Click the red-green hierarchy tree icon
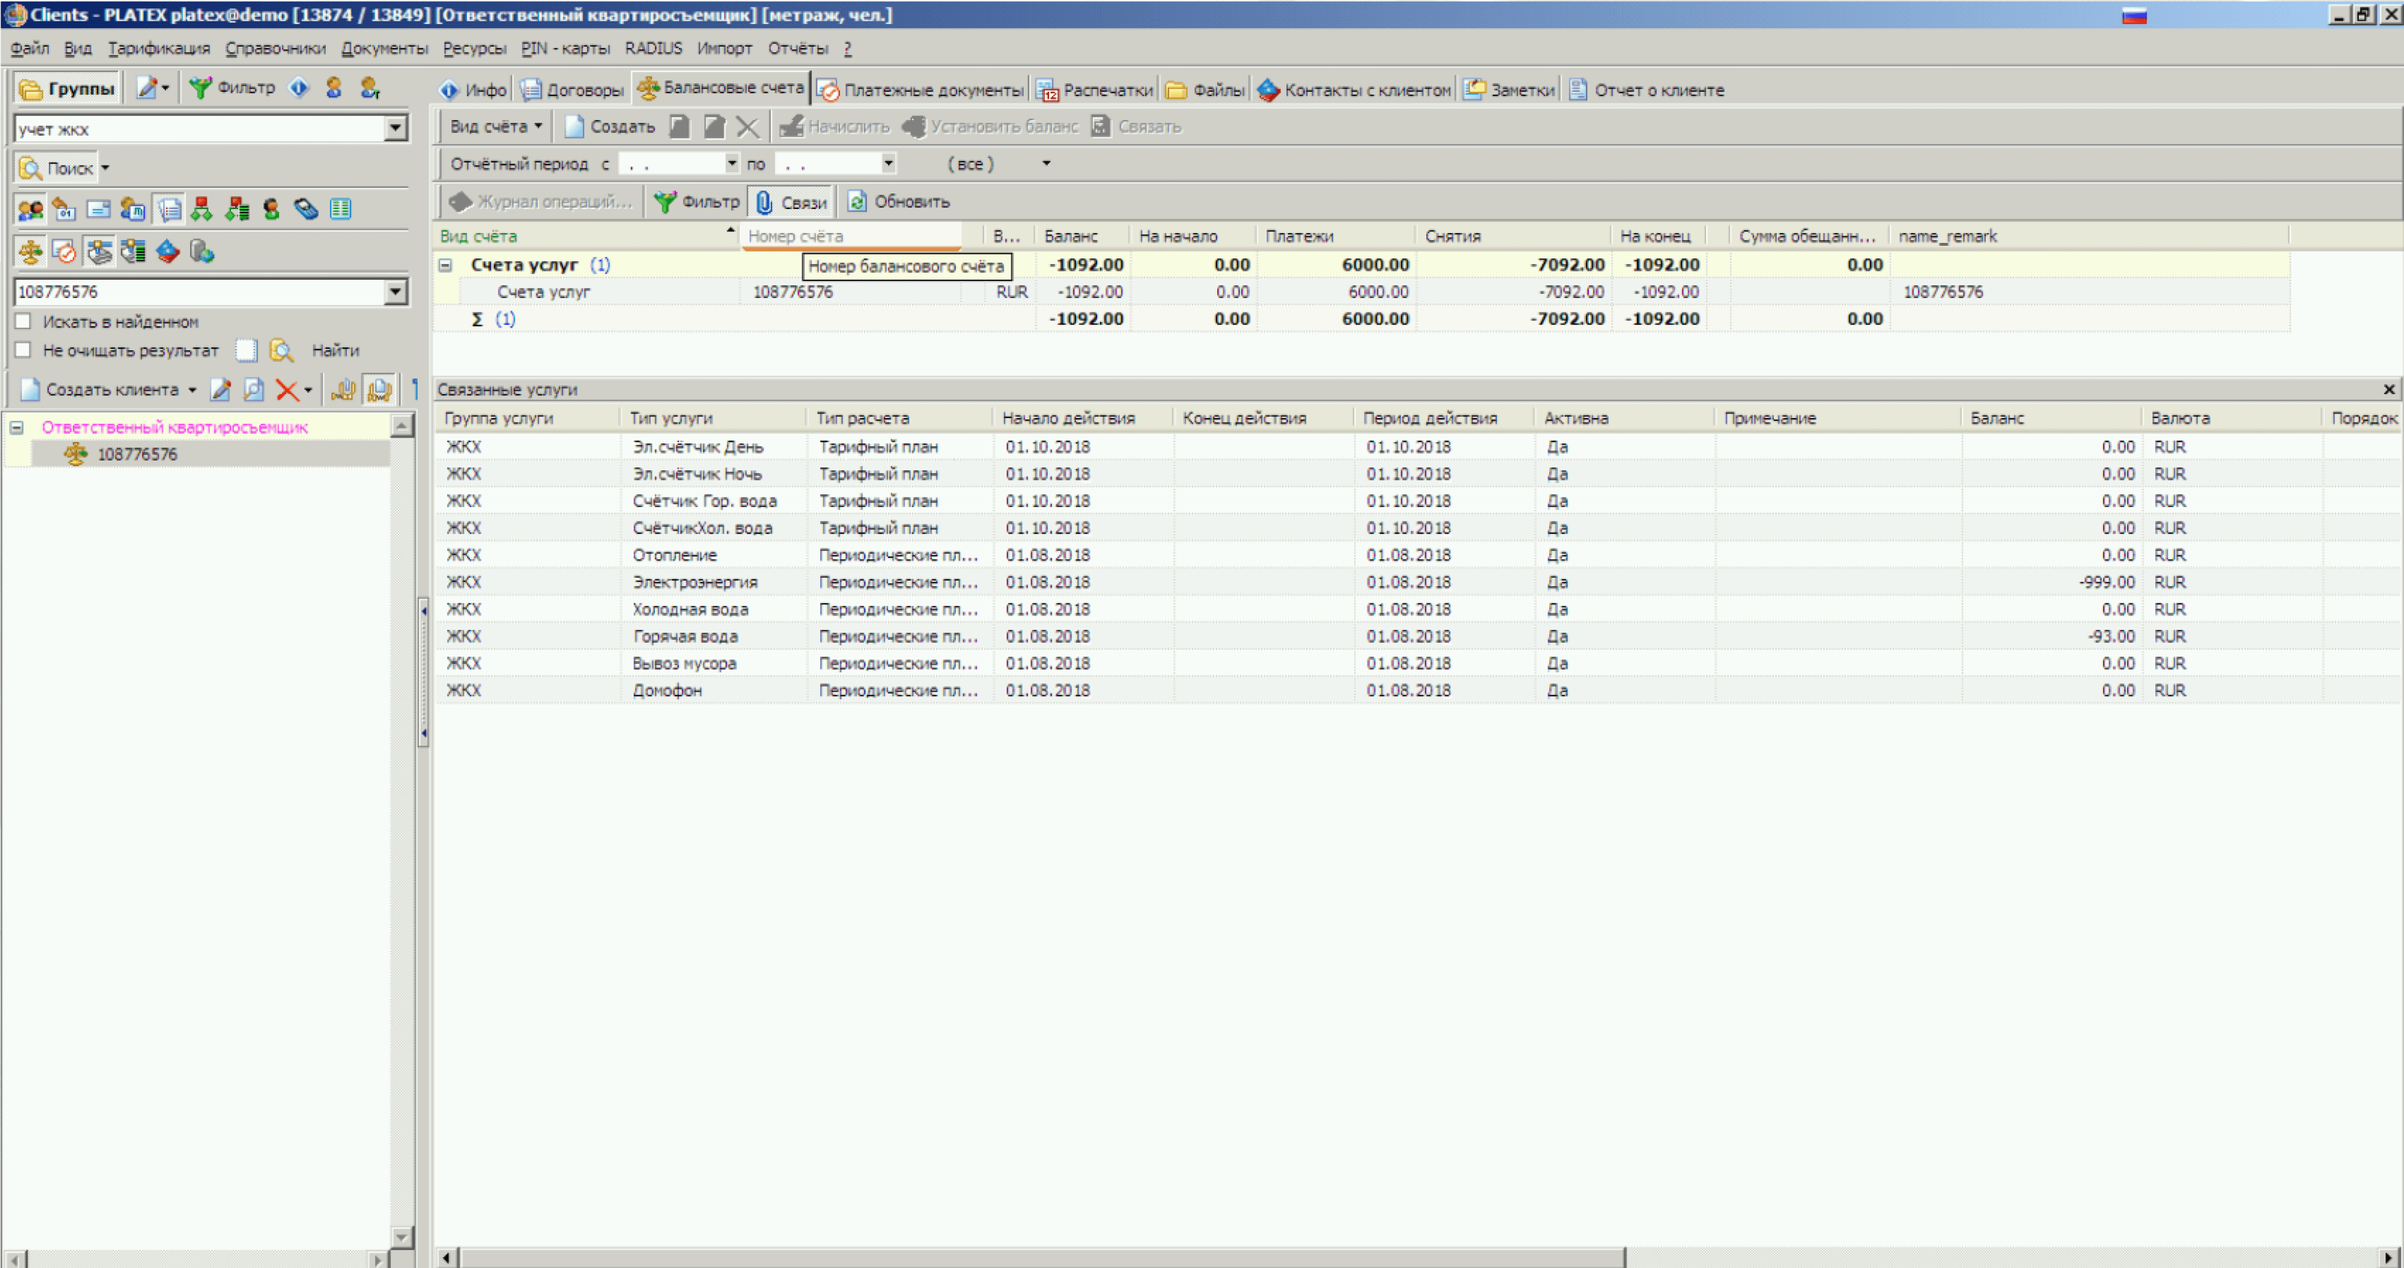 coord(202,209)
